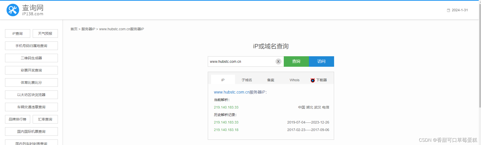Open 首页 in the breadcrumb
The width and height of the screenshot is (481, 145).
coord(74,29)
